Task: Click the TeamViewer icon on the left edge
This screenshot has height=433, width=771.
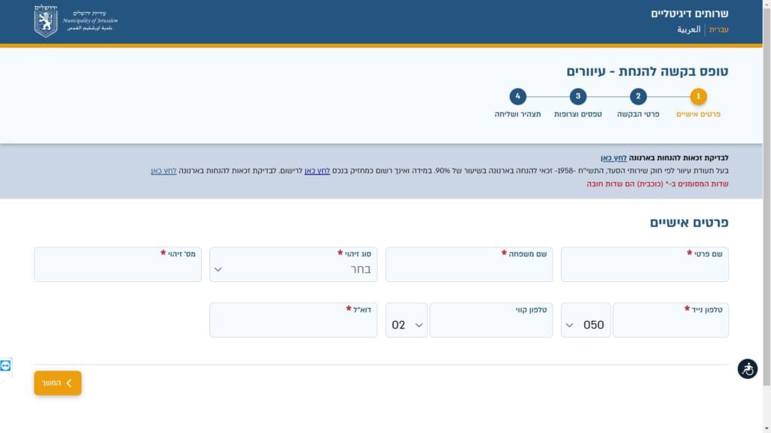Action: pos(6,366)
